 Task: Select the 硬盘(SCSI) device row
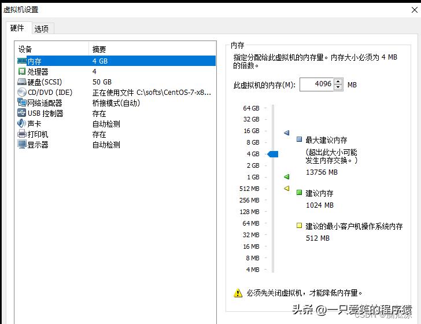(x=116, y=82)
